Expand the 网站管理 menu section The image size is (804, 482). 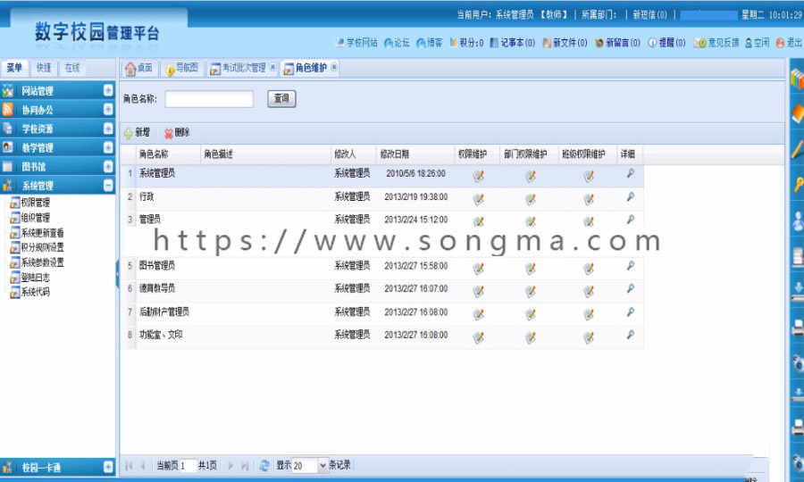pos(108,91)
